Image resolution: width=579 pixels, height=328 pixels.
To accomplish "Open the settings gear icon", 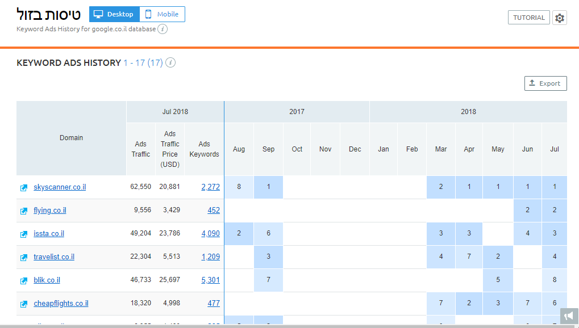I will point(560,18).
